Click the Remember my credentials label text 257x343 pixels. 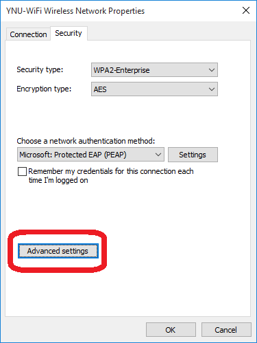(111, 175)
